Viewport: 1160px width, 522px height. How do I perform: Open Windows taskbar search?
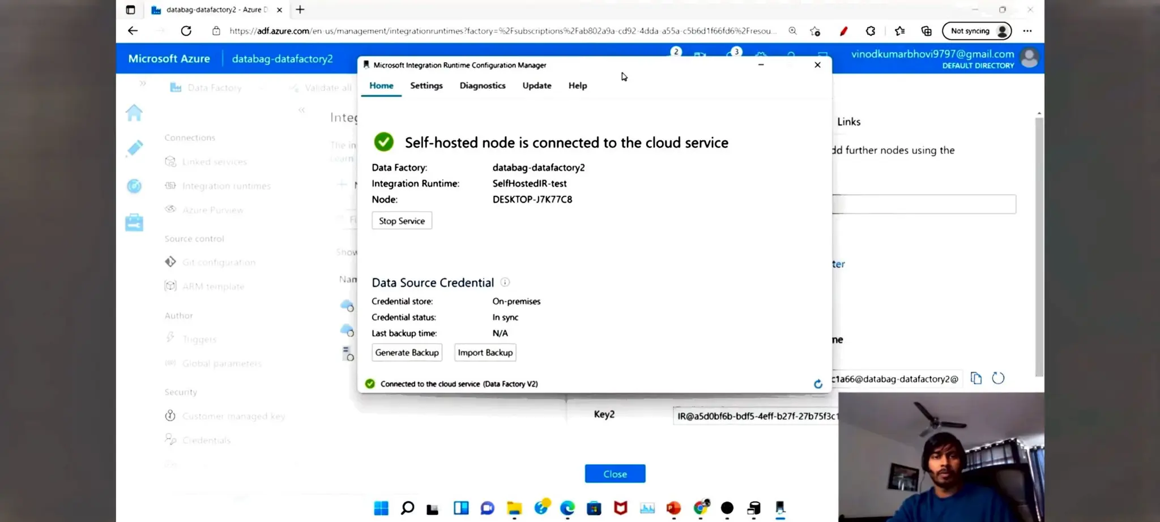(407, 508)
